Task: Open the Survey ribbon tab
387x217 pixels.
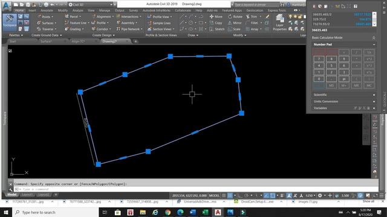Action: (133, 10)
